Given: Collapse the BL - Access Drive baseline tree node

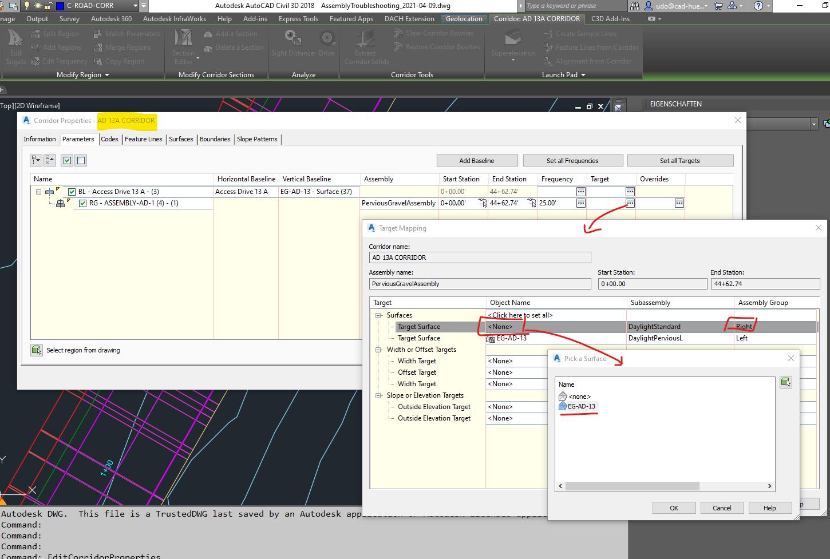Looking at the screenshot, I should 39,192.
